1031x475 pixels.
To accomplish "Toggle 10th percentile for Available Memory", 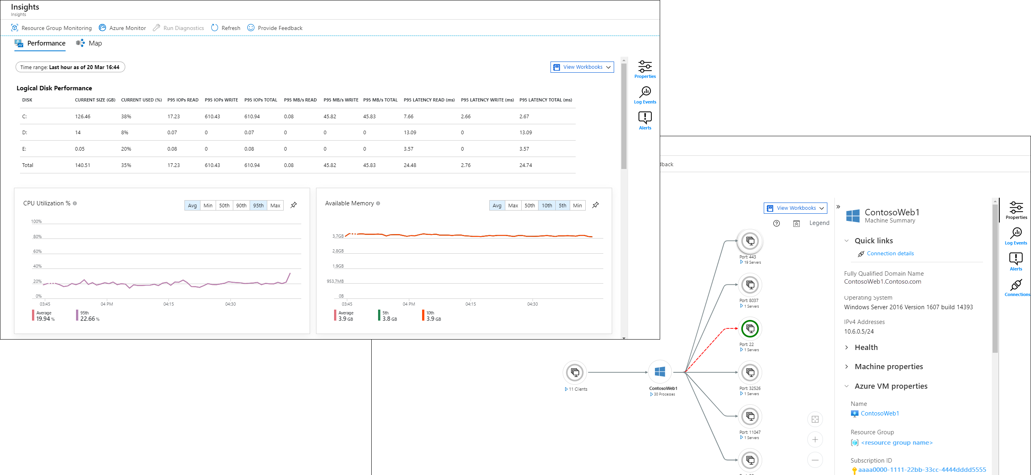I will pyautogui.click(x=547, y=205).
